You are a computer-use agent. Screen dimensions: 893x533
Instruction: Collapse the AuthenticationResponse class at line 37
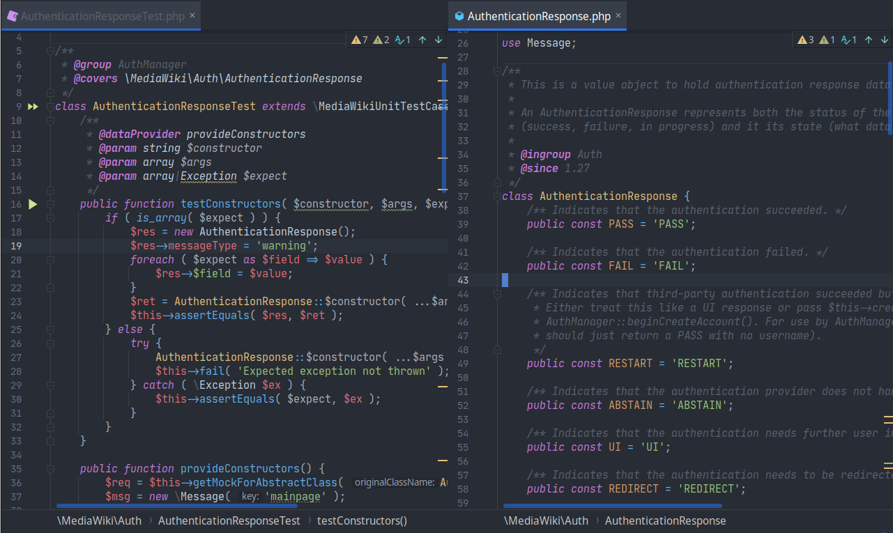click(x=497, y=196)
